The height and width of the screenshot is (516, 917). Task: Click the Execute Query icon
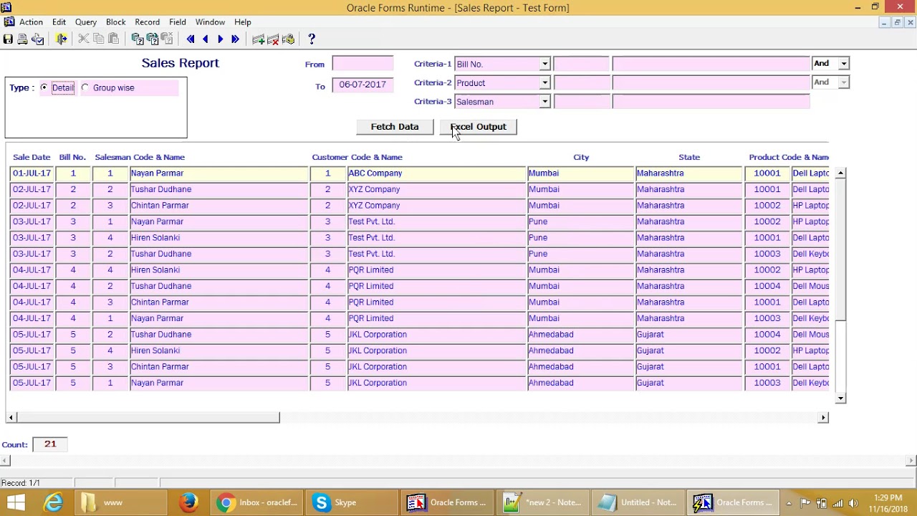click(153, 39)
